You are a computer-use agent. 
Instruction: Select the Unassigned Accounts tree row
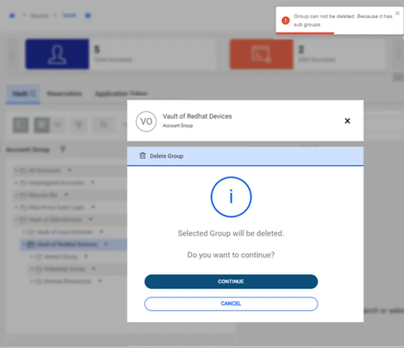tap(70, 183)
